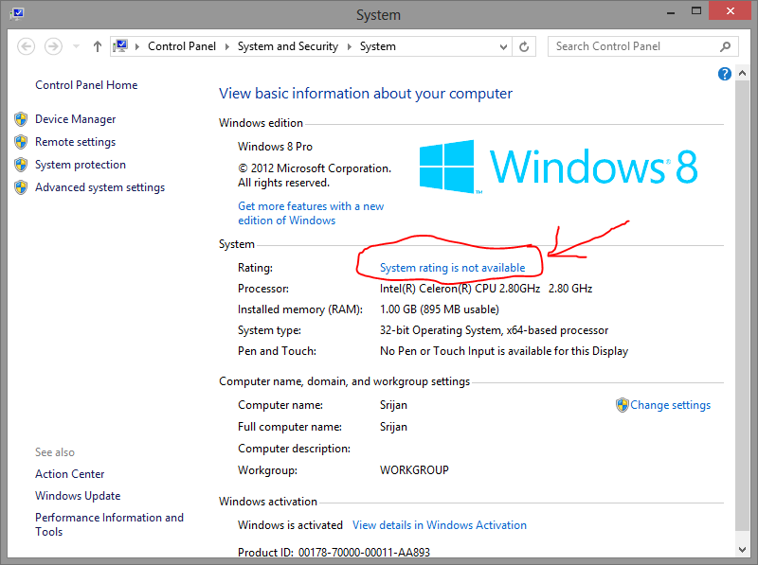The width and height of the screenshot is (758, 565).
Task: Open the address bar history dropdown
Action: (505, 45)
